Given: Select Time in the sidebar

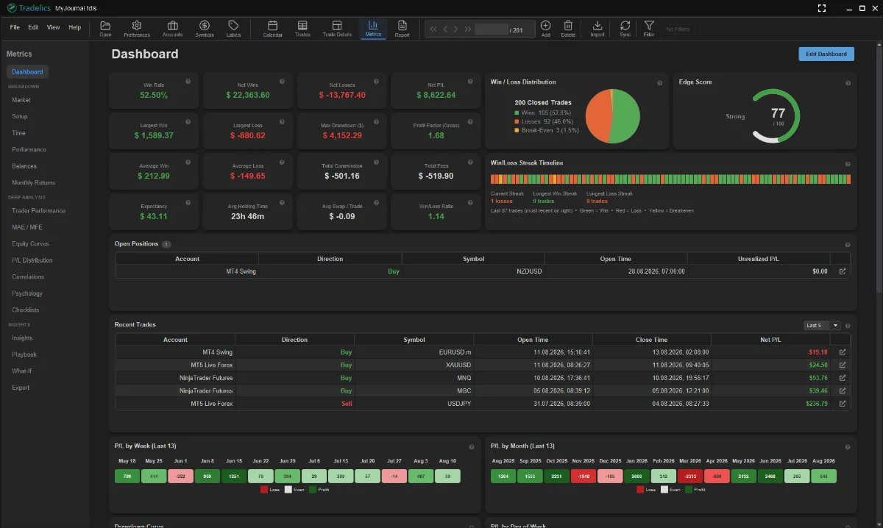Looking at the screenshot, I should 18,133.
